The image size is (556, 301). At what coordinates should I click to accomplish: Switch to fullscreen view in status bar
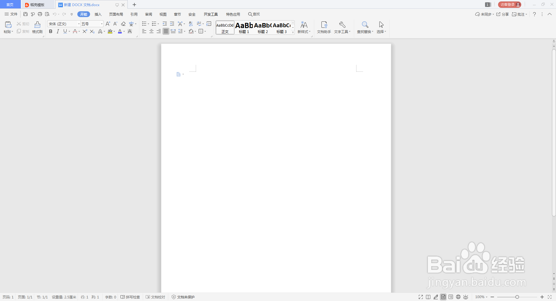421,297
